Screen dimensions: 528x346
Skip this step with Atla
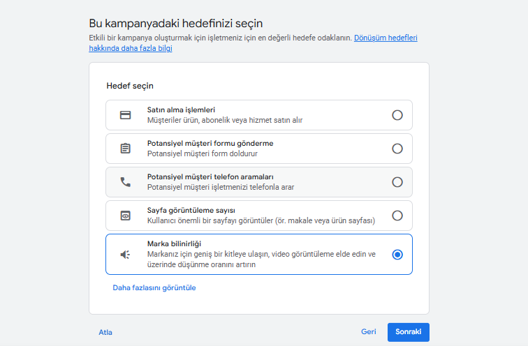click(105, 332)
